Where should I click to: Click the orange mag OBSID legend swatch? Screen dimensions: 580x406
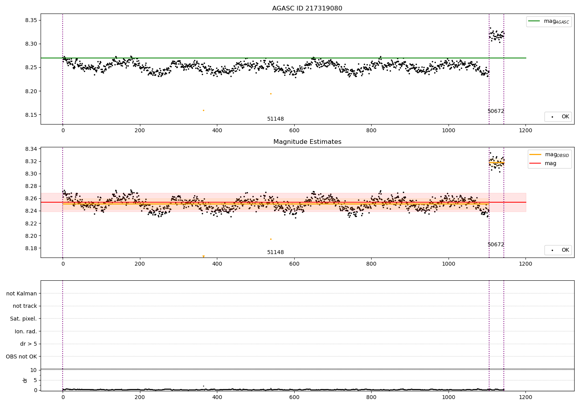[x=535, y=154]
